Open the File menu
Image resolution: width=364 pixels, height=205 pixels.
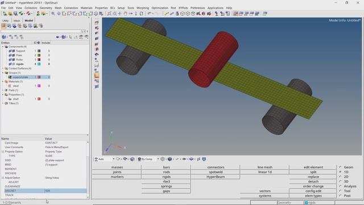3,8
